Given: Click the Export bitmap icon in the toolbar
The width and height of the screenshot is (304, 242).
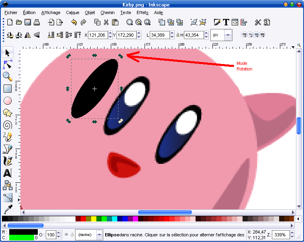Looking at the screenshot, I should point(60,23).
